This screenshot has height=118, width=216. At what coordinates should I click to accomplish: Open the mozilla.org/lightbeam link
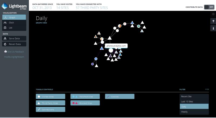(x=14, y=57)
